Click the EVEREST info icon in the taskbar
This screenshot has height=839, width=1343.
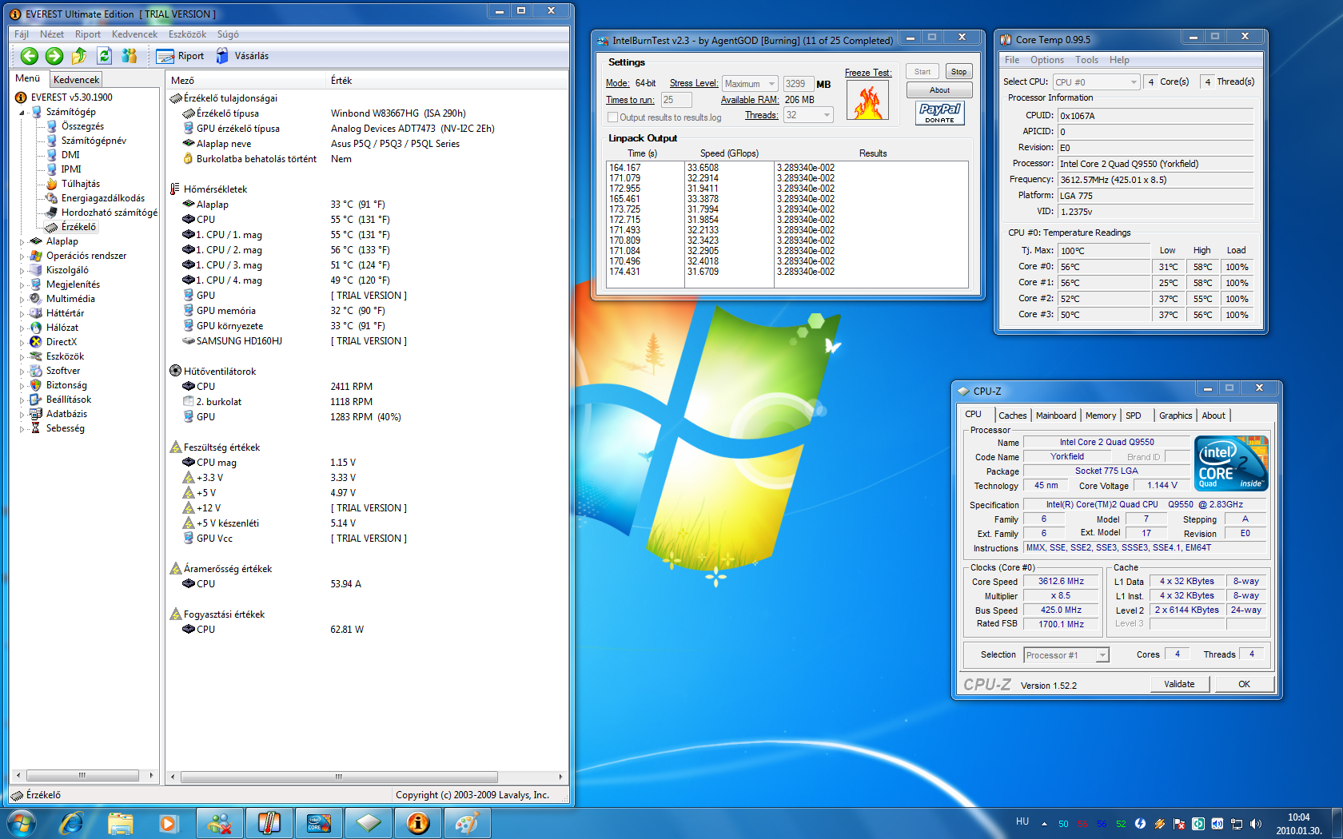(418, 823)
